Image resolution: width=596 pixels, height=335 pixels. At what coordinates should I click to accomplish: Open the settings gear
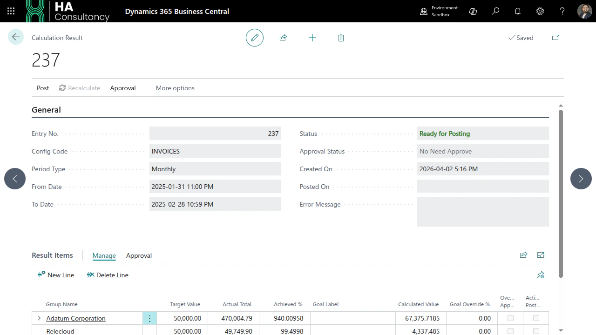540,11
